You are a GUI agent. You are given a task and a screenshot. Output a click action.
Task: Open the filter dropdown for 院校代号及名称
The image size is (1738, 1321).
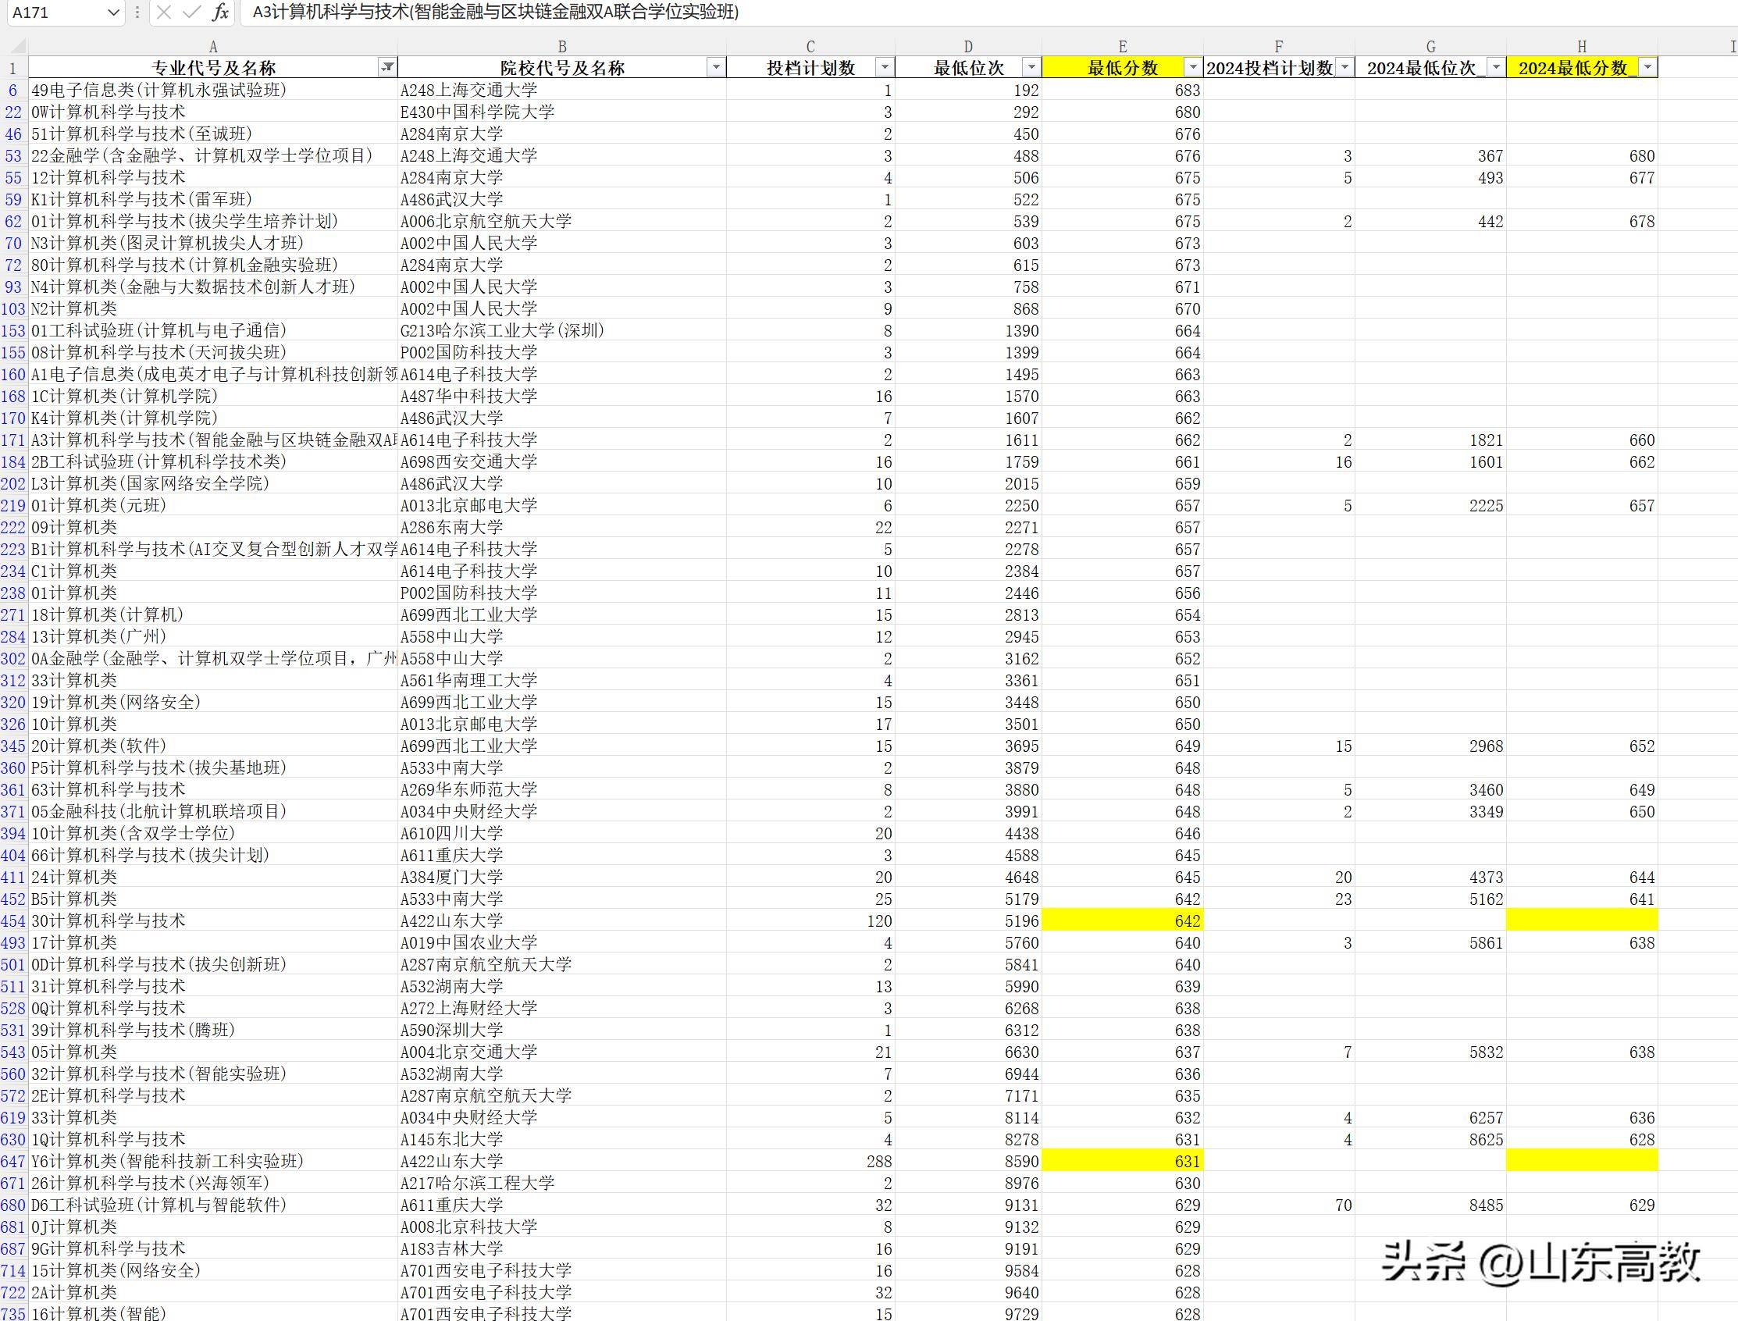click(715, 68)
